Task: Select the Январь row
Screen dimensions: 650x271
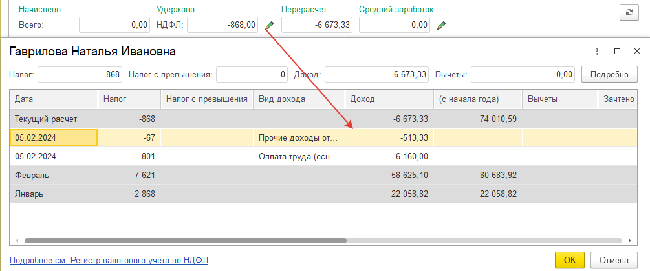Action: tap(323, 194)
